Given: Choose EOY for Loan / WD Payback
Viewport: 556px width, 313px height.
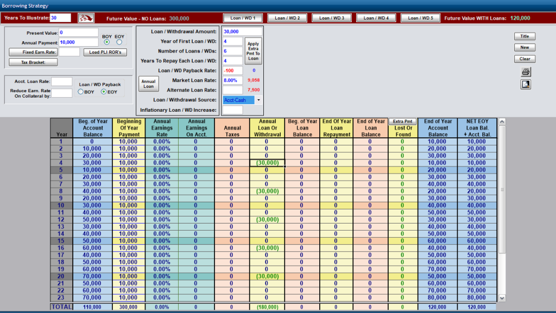Looking at the screenshot, I should click(104, 92).
